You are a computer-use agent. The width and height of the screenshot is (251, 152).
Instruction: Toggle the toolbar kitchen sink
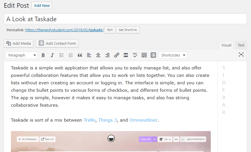(144, 55)
